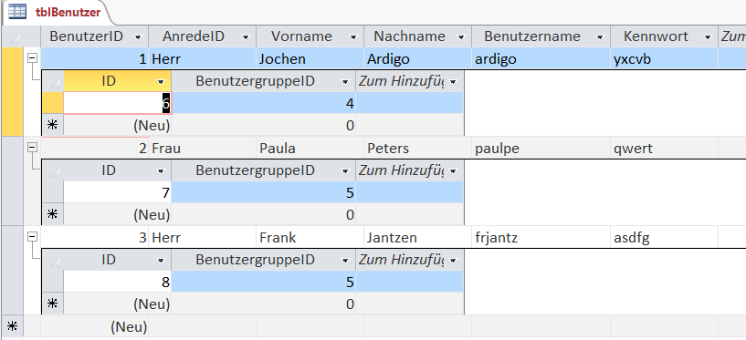Image resolution: width=746 pixels, height=340 pixels.
Task: Switch to the tblBenutzer tab
Action: coord(58,13)
